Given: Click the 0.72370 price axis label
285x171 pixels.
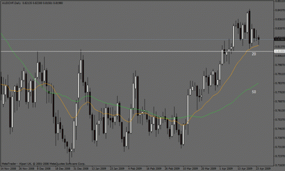Looking at the screenshot, I should pos(280,156).
